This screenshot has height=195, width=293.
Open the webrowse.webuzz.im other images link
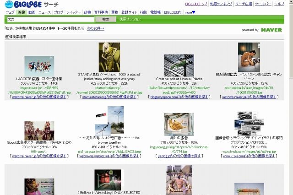coord(109,156)
